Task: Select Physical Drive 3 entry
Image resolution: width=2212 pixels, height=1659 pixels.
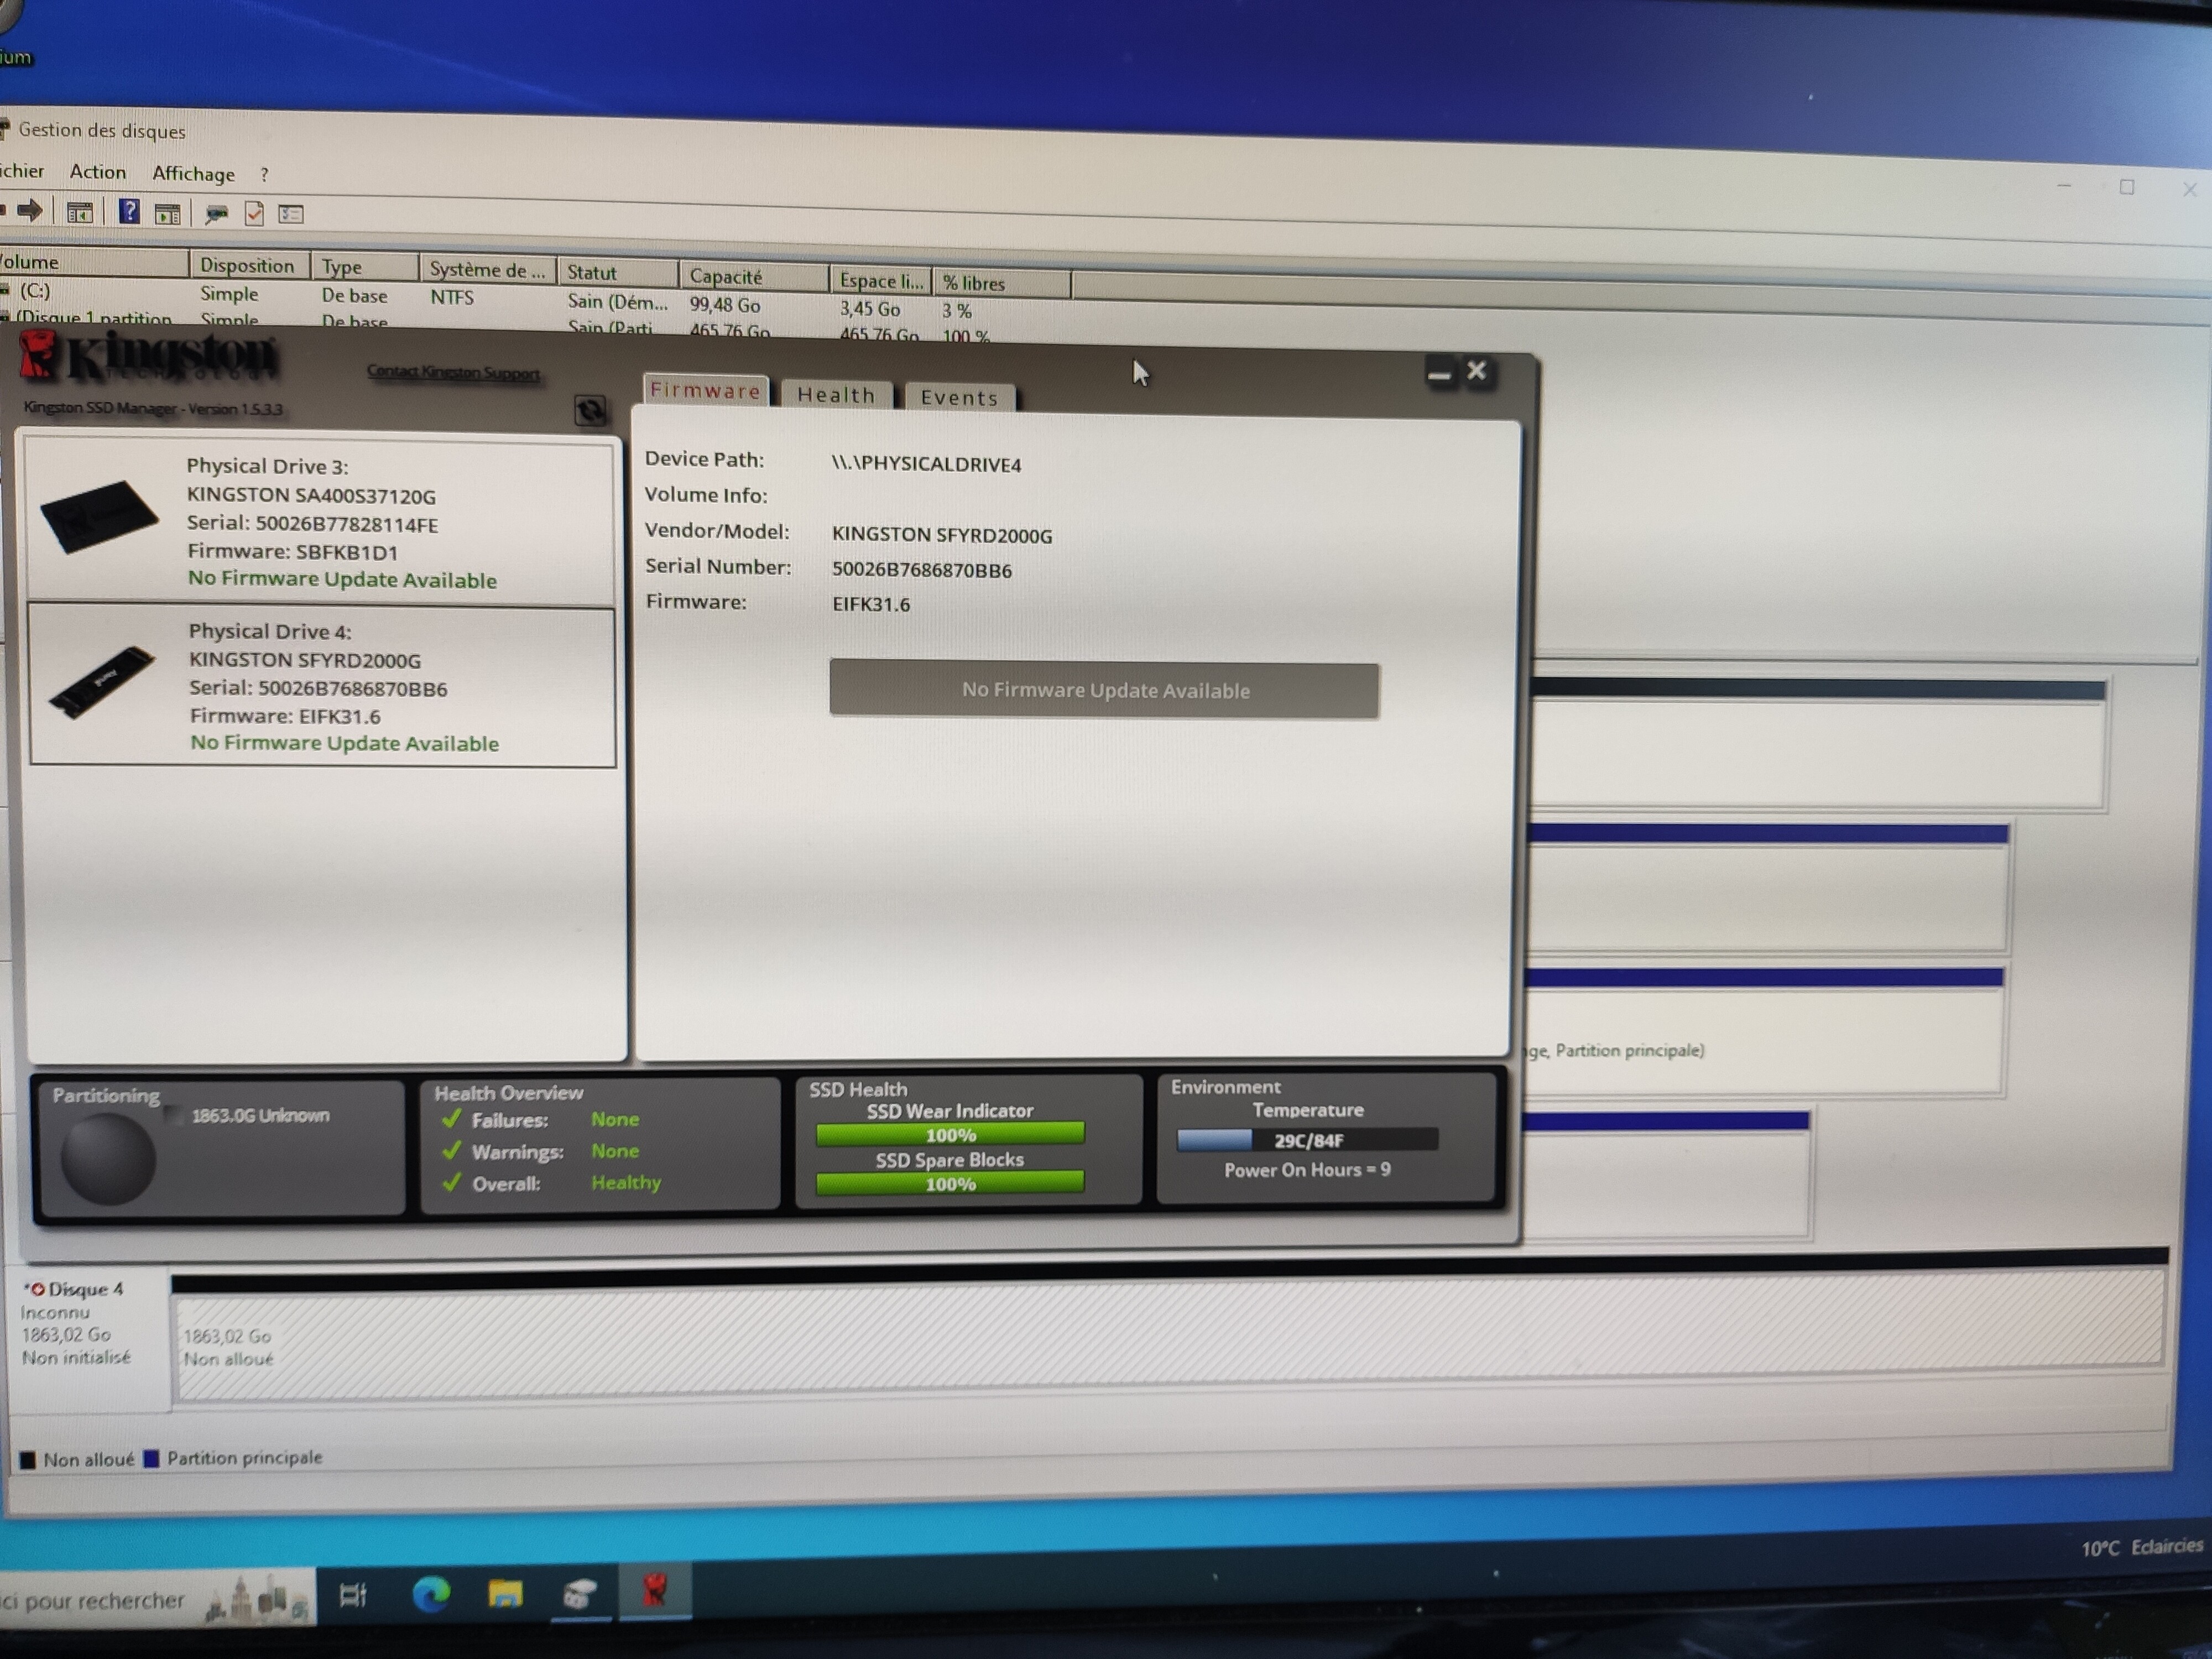Action: pyautogui.click(x=320, y=521)
